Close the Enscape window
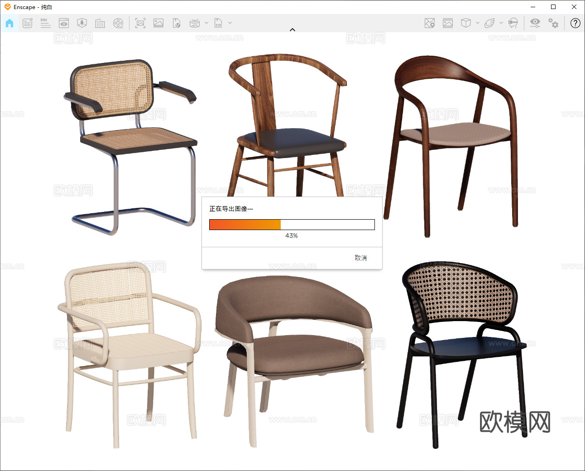The height and width of the screenshot is (471, 585). (574, 7)
